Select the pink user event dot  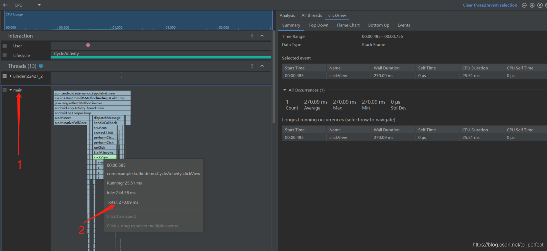pyautogui.click(x=88, y=45)
